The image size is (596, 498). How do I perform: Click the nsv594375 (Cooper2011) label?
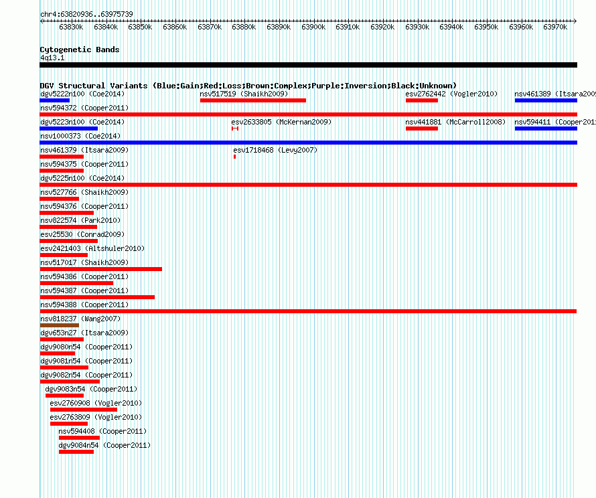(84, 164)
